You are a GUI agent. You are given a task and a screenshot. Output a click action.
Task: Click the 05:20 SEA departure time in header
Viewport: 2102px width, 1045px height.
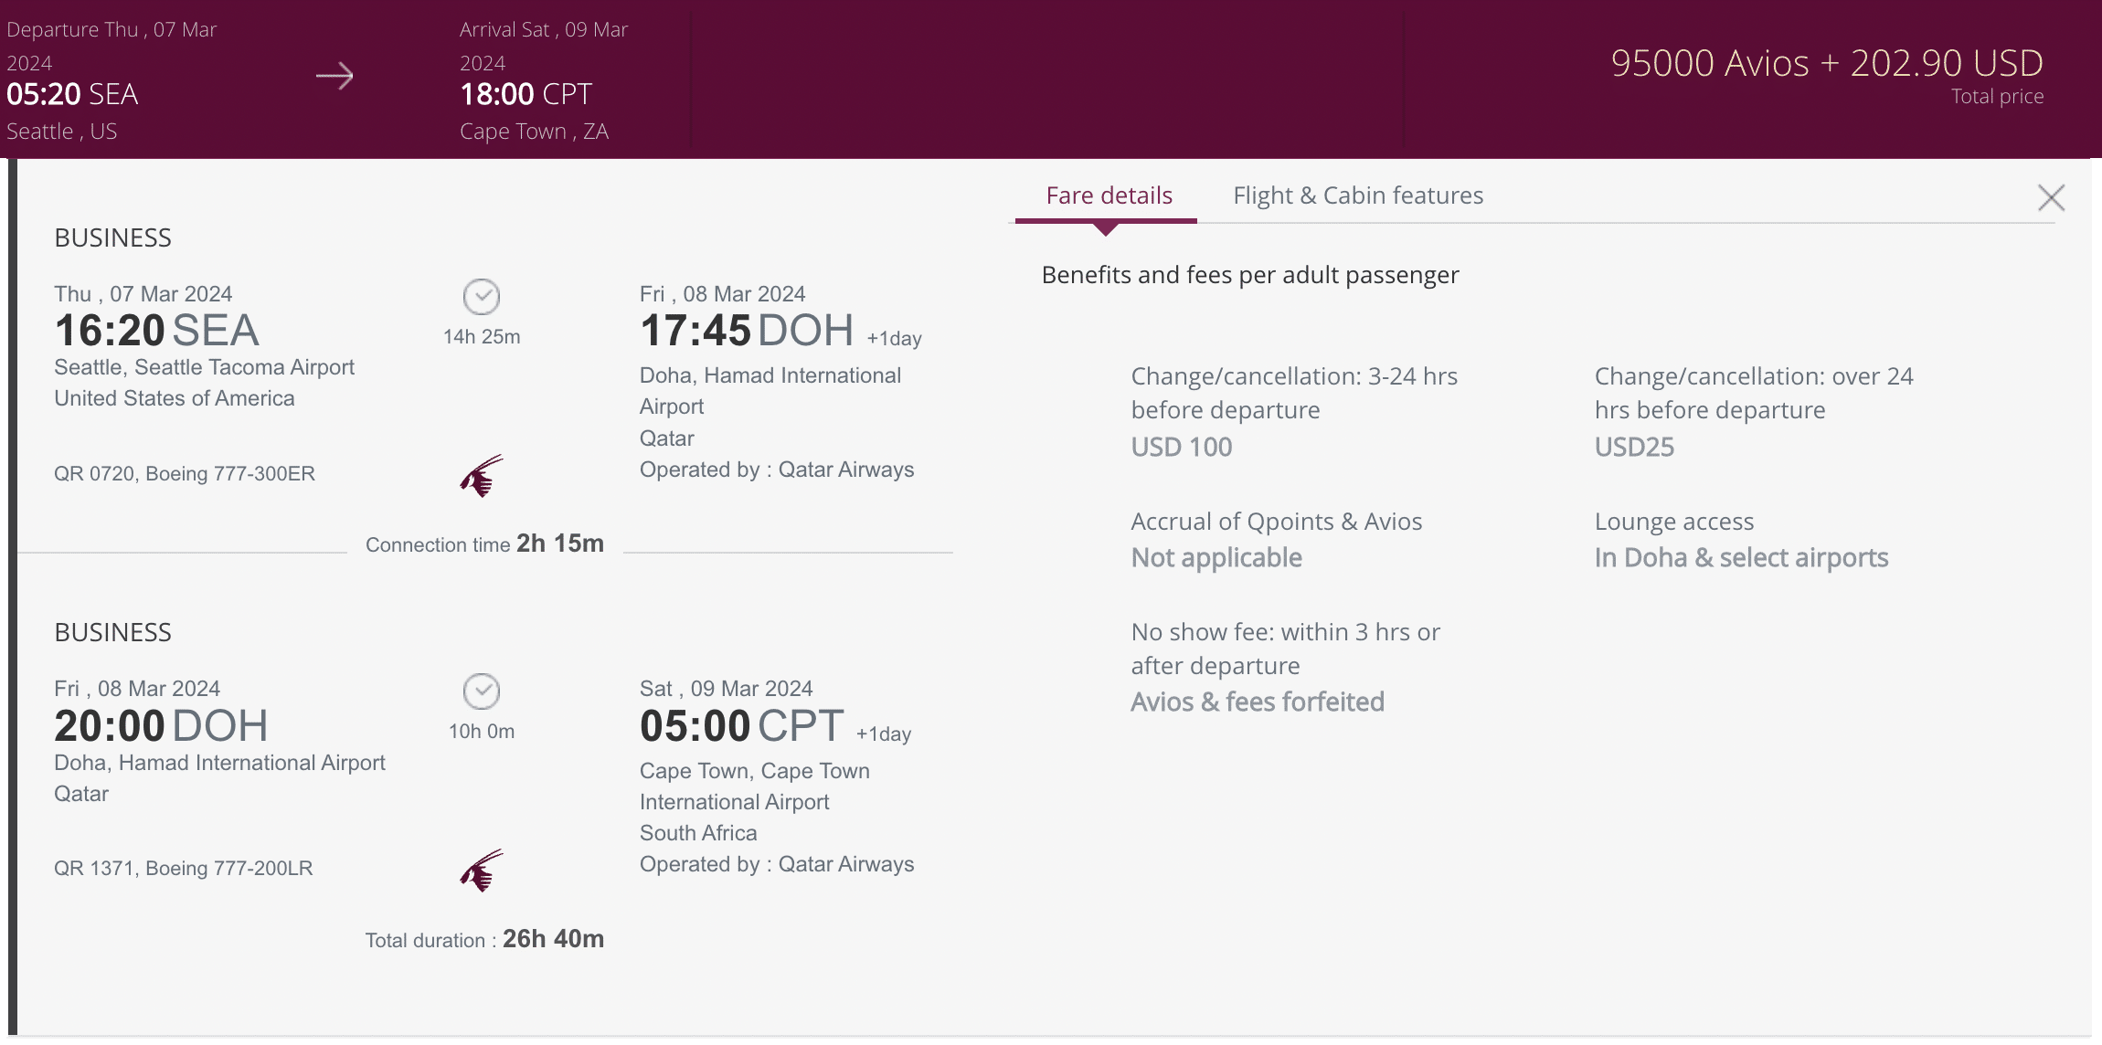pos(72,94)
